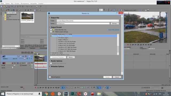Go to end in timeline transport bar
Screen dimensions: 171x96
pos(53,88)
